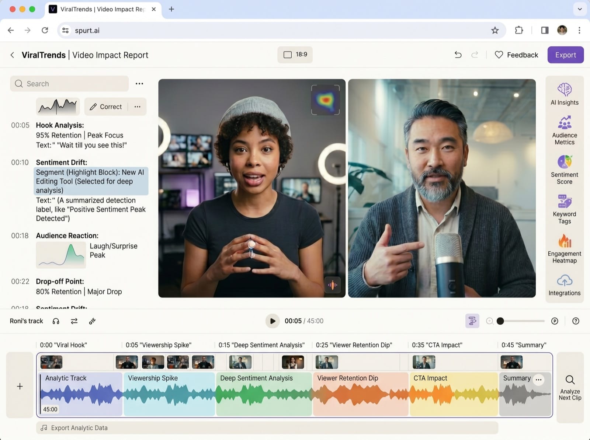590x440 pixels.
Task: Open the tab search dropdown arrow
Action: click(x=580, y=9)
